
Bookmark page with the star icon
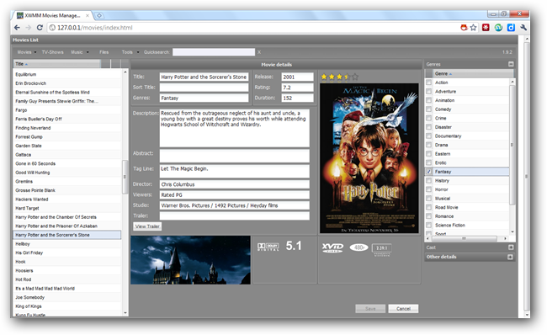coord(473,28)
